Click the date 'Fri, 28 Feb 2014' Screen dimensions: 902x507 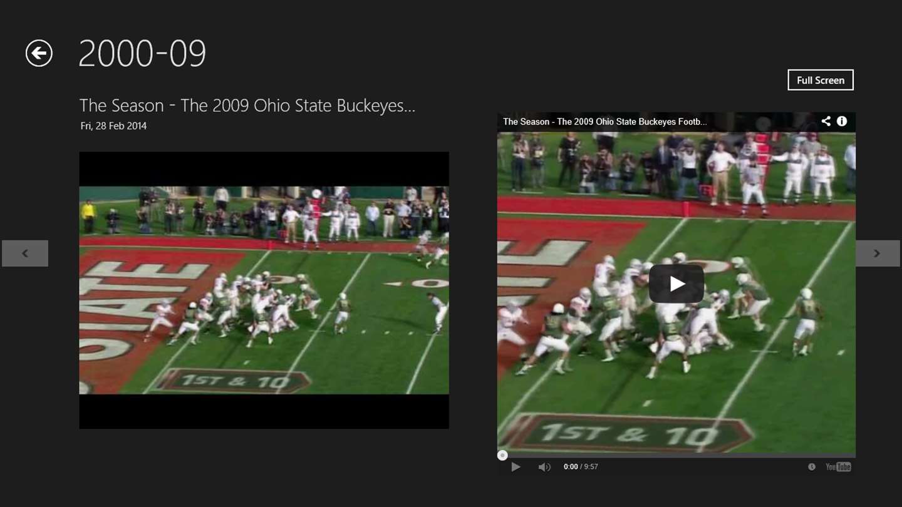(x=113, y=126)
